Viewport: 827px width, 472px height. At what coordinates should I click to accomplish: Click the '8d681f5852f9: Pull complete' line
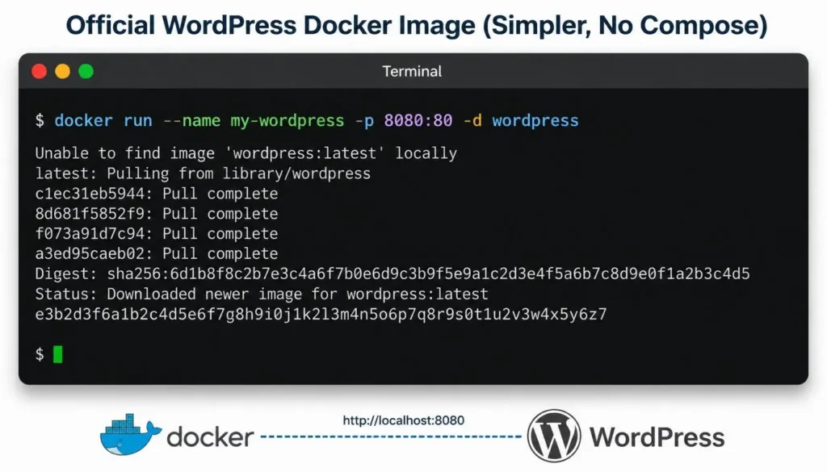(157, 213)
